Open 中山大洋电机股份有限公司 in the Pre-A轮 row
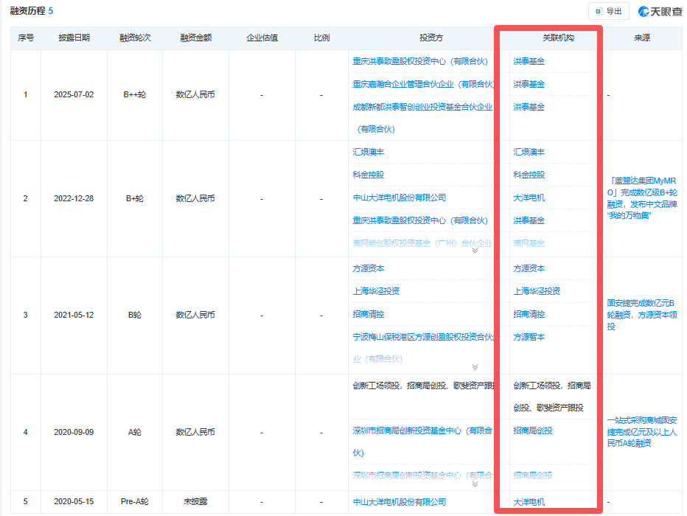Screen dimensions: 687x516 tap(400, 502)
